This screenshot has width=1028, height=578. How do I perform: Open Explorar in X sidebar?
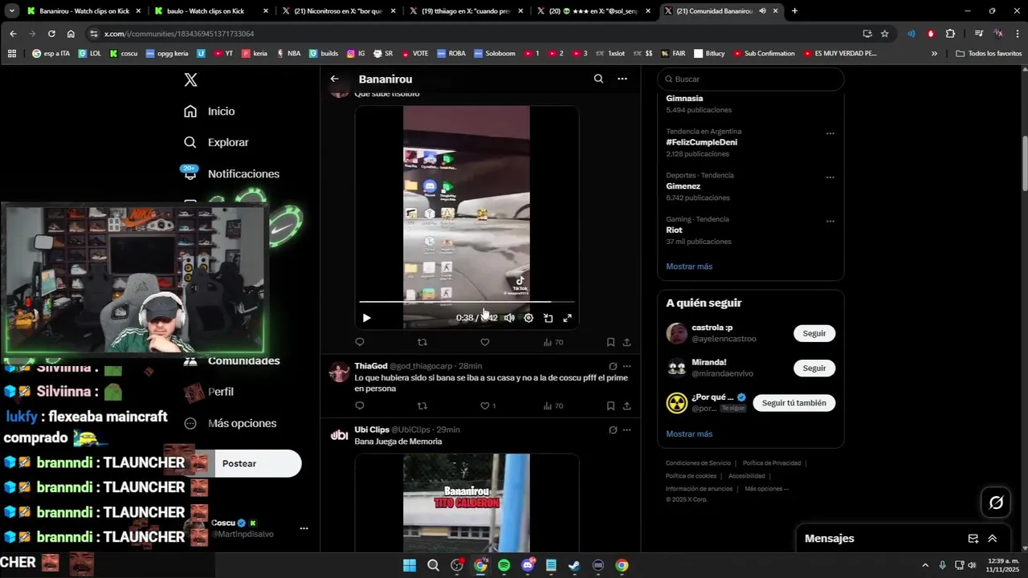pos(216,142)
